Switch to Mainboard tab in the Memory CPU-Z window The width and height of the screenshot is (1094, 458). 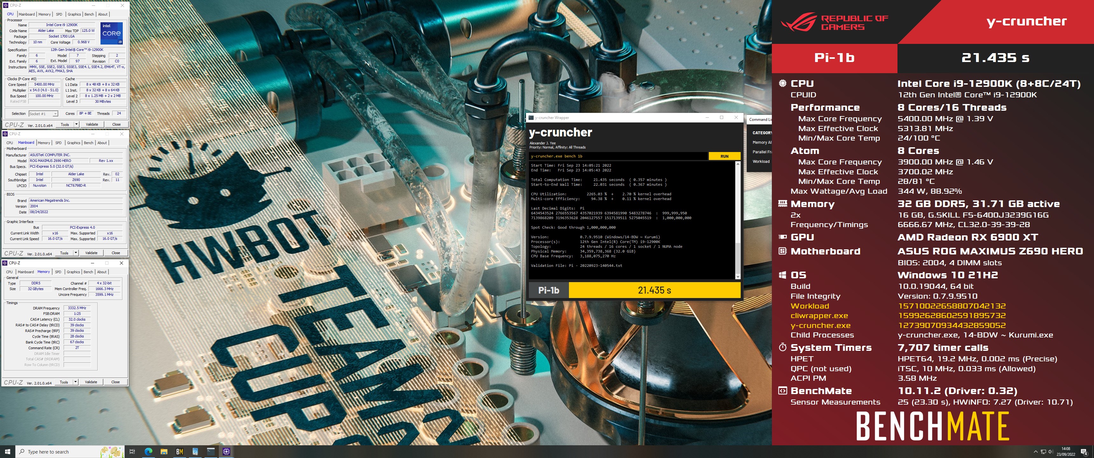click(26, 272)
